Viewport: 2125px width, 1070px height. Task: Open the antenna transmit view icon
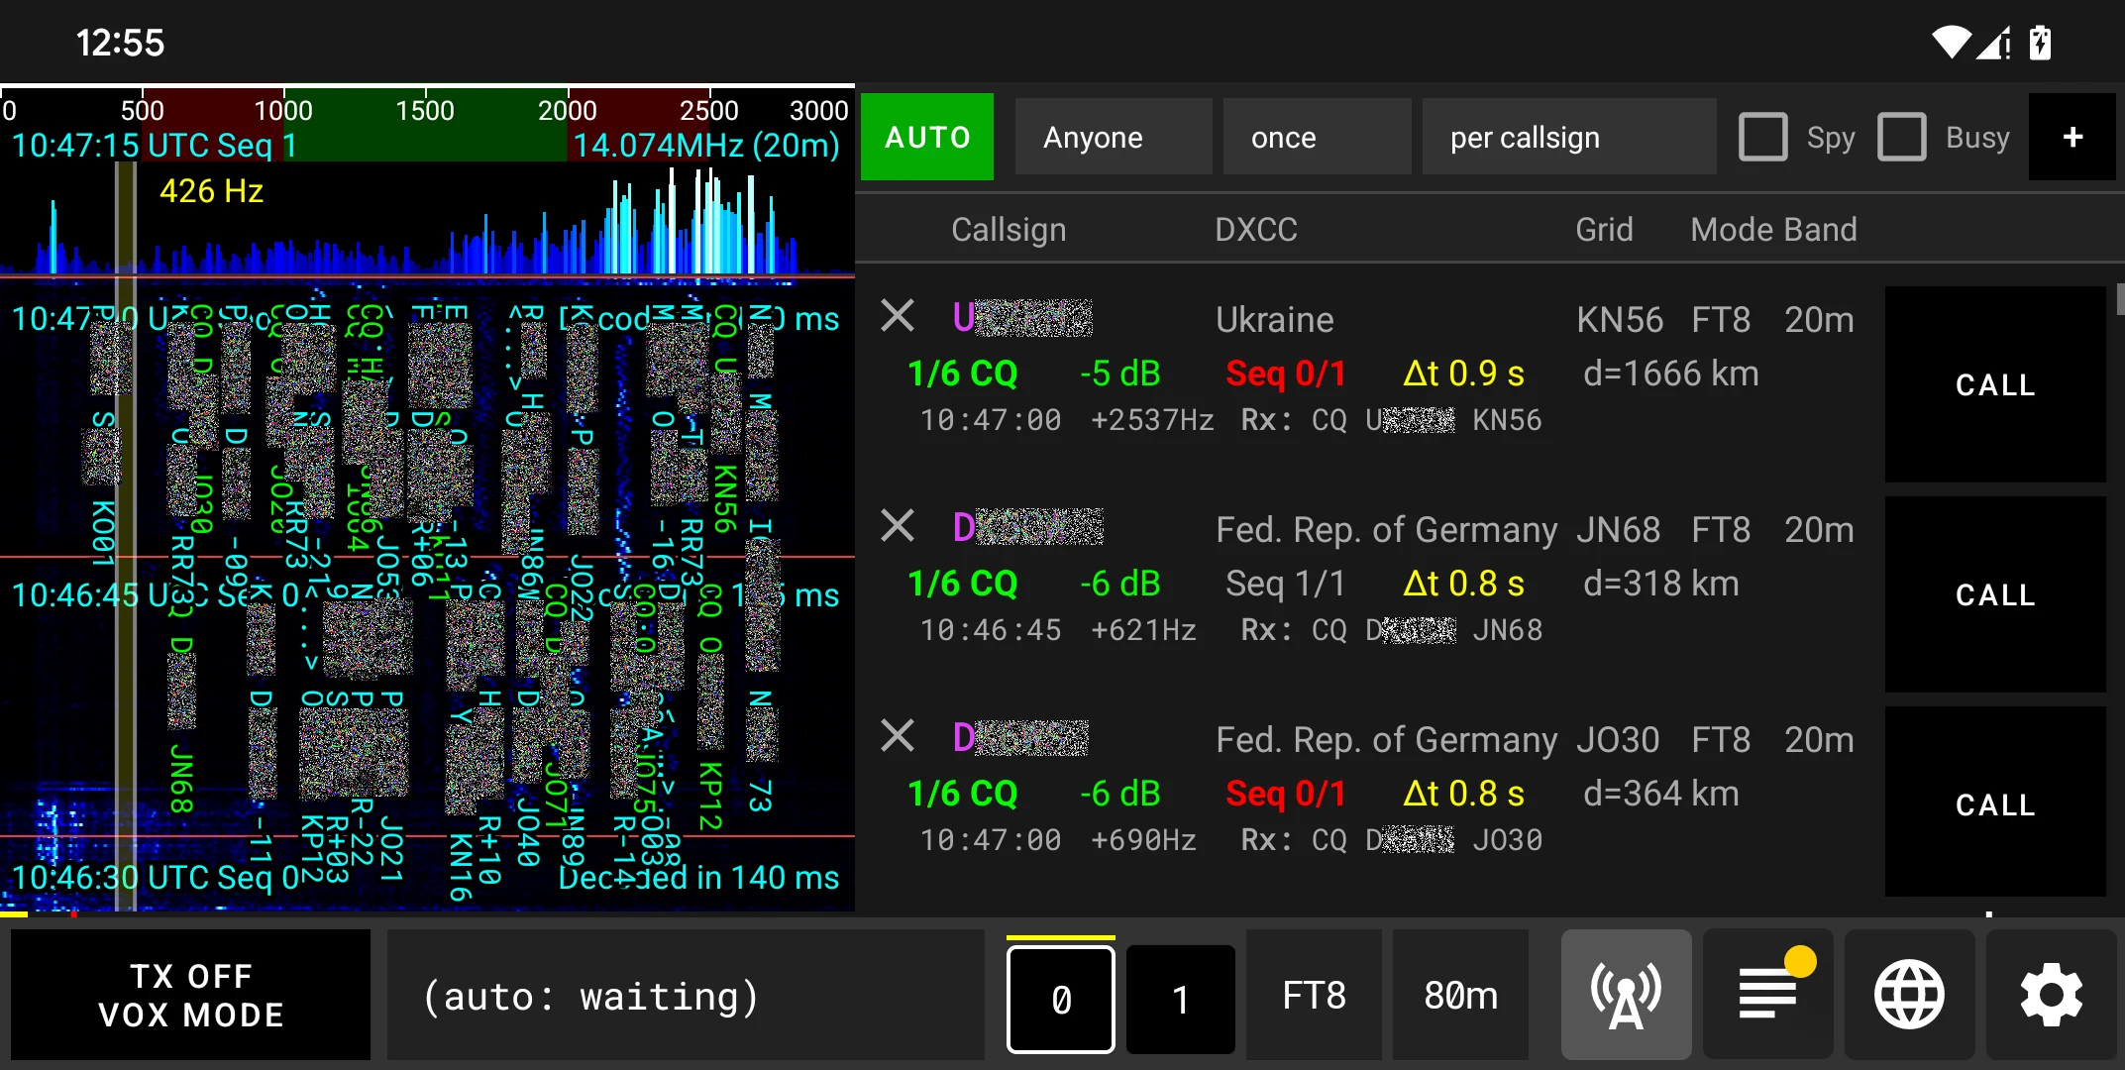pyautogui.click(x=1626, y=995)
